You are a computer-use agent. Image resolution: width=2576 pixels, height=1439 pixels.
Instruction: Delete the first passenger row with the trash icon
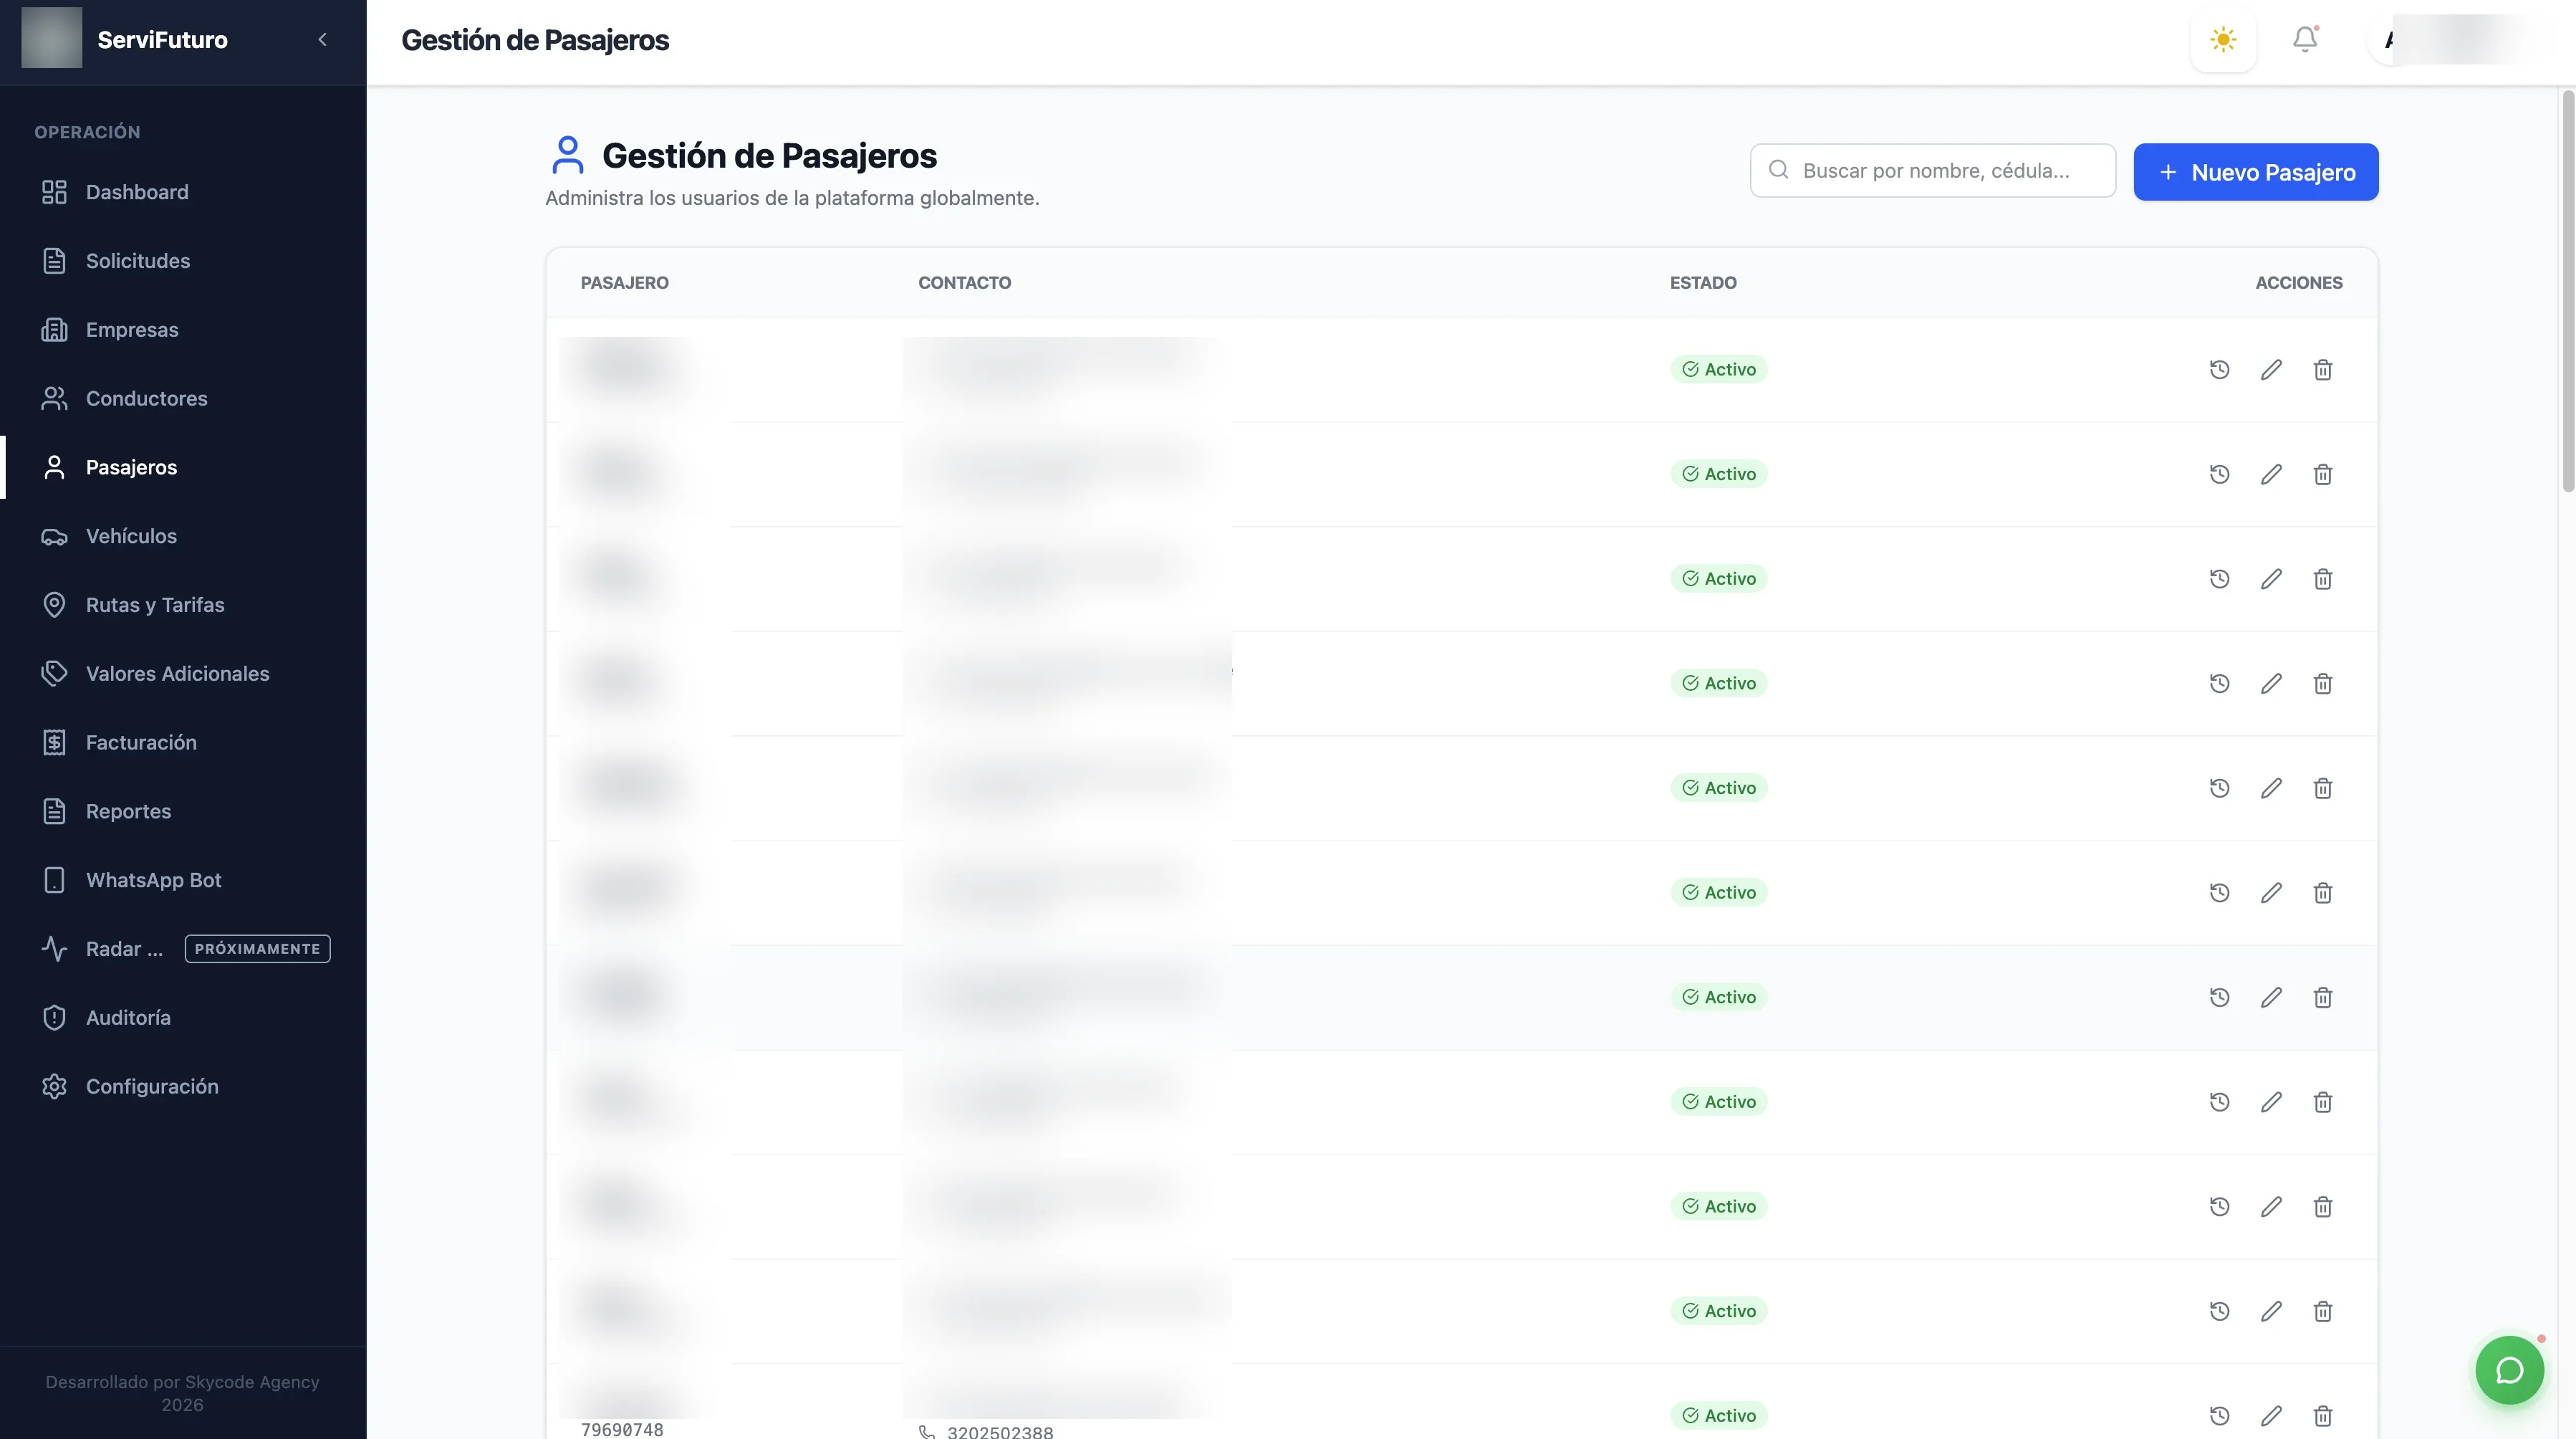click(2323, 370)
